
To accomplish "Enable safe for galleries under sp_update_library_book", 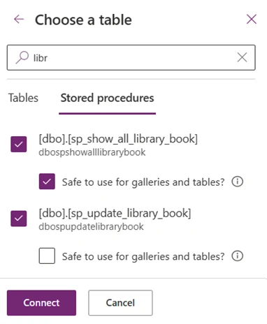I will (x=47, y=256).
